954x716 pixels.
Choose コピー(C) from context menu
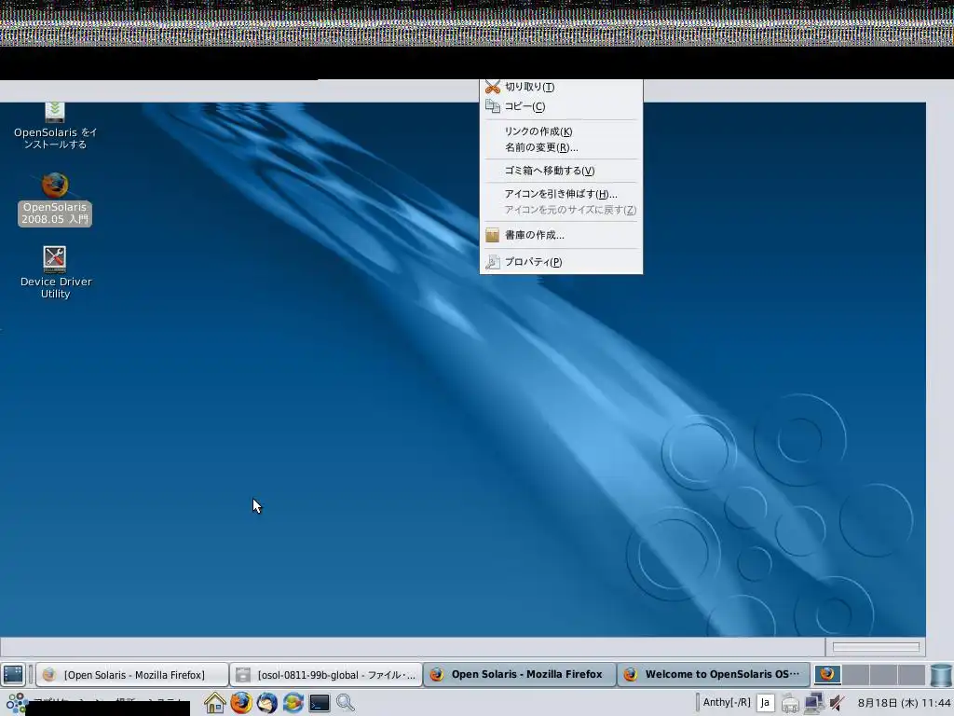click(561, 106)
